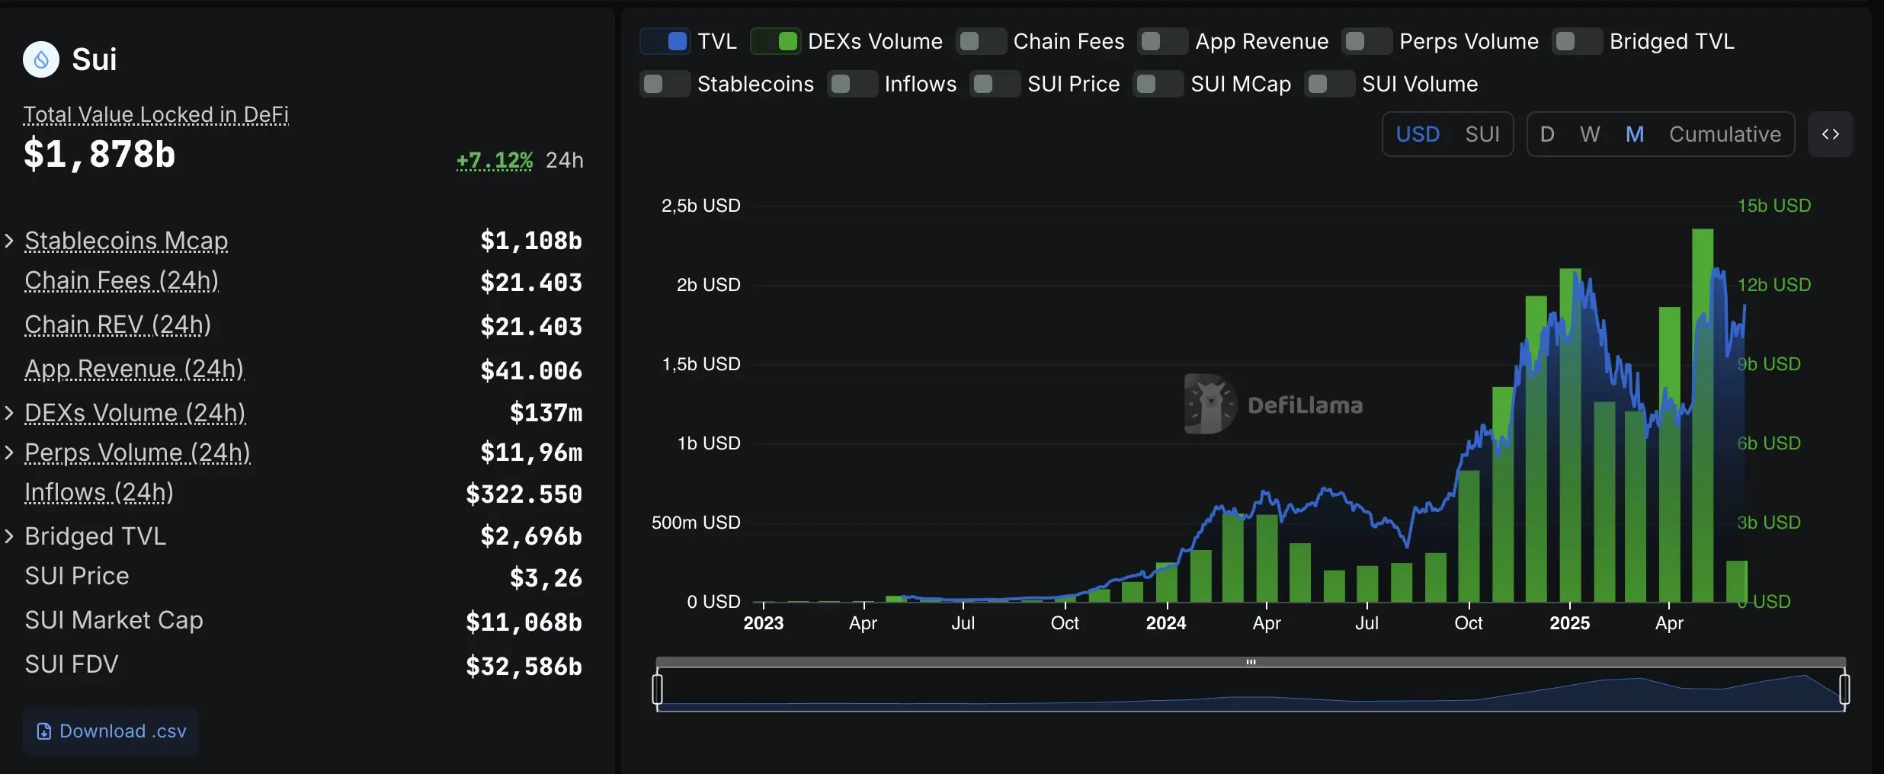
Task: Expand the Bridged TVL breakdown
Action: (x=9, y=536)
